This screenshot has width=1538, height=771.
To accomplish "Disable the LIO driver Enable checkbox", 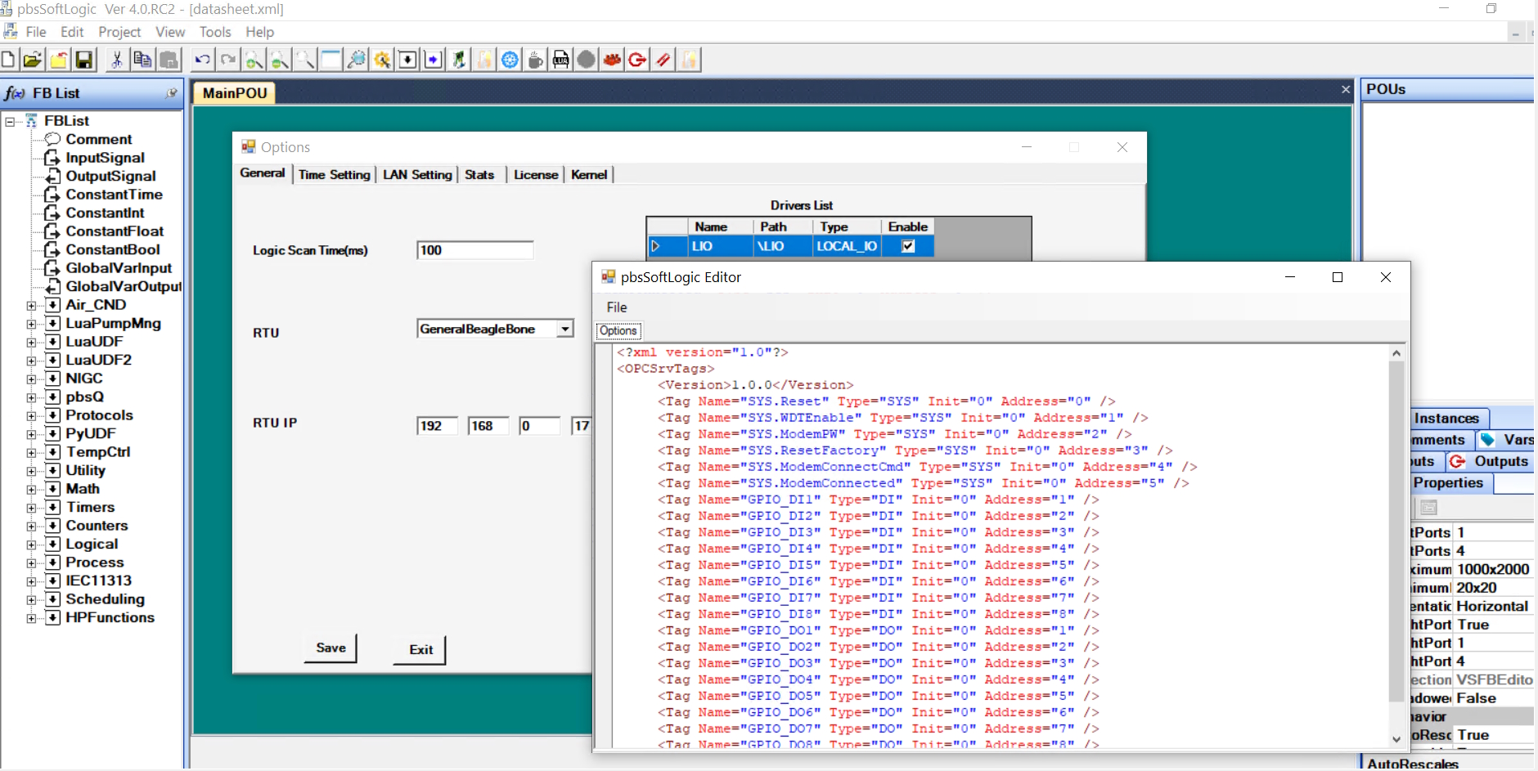I will pyautogui.click(x=908, y=246).
